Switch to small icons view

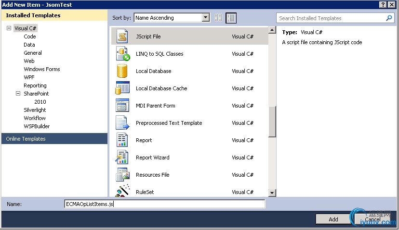[218, 18]
